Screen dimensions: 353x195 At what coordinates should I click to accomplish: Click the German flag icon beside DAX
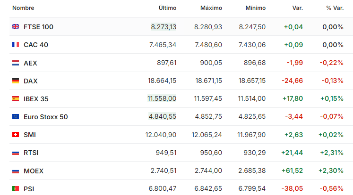[x=16, y=81]
